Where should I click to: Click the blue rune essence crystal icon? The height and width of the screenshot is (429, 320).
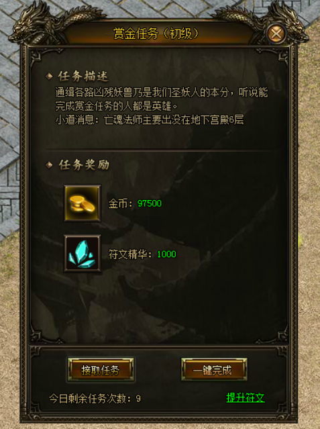[x=83, y=253]
